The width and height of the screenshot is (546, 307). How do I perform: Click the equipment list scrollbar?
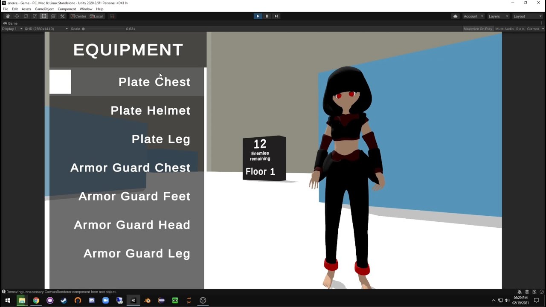coord(205,178)
